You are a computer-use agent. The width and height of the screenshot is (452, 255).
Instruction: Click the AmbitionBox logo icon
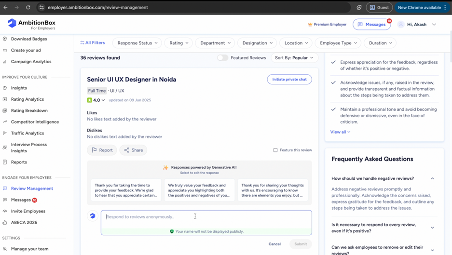[x=12, y=23]
